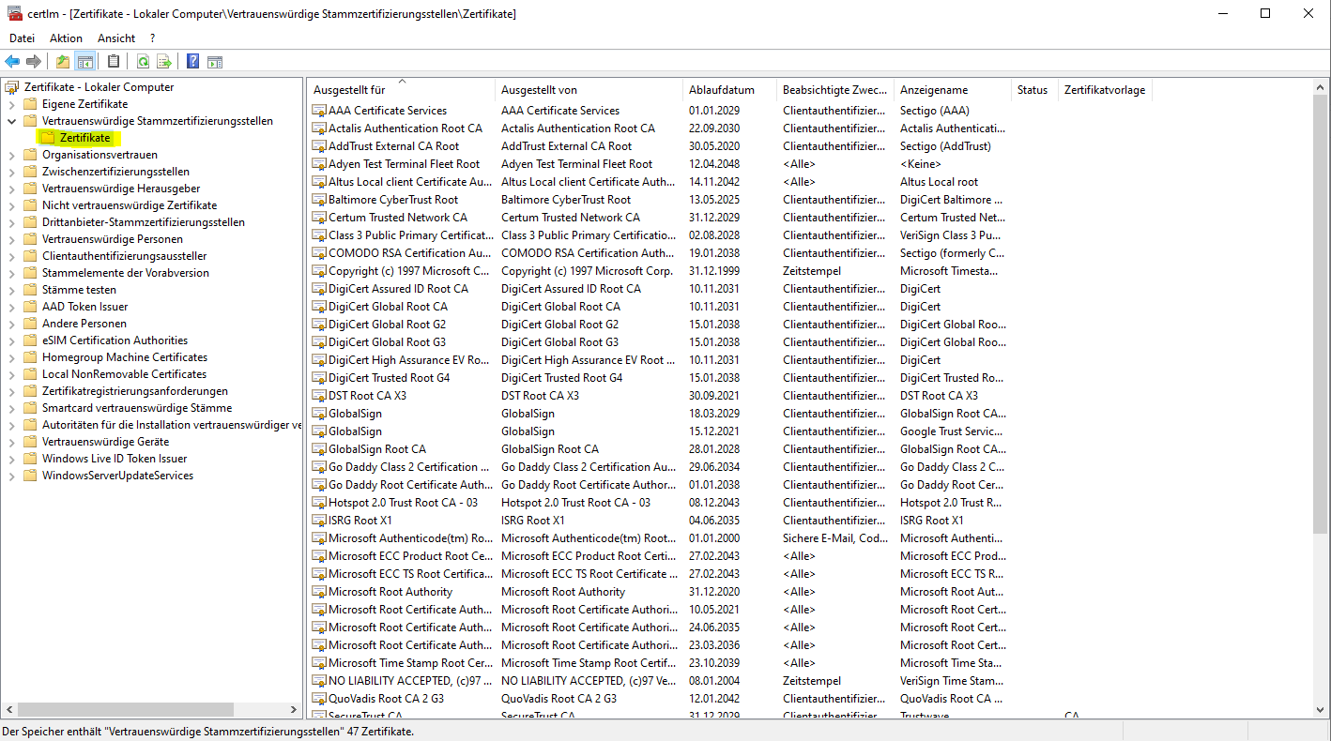Click the Status column header
The width and height of the screenshot is (1331, 741).
click(x=1033, y=90)
